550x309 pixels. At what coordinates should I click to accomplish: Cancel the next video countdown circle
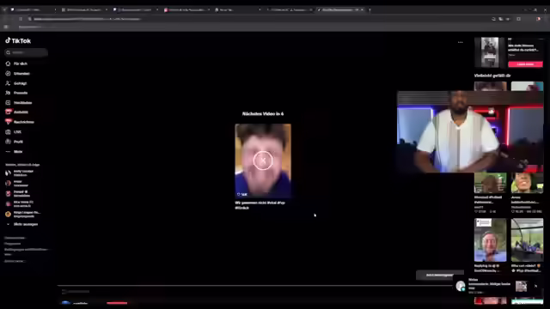click(x=263, y=161)
